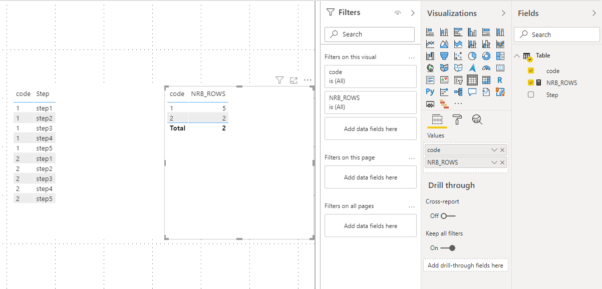Select the Q&A speech bubble visual
The image size is (602, 289).
click(472, 92)
